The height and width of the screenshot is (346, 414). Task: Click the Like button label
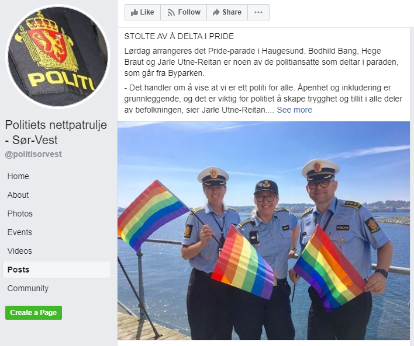coord(147,12)
